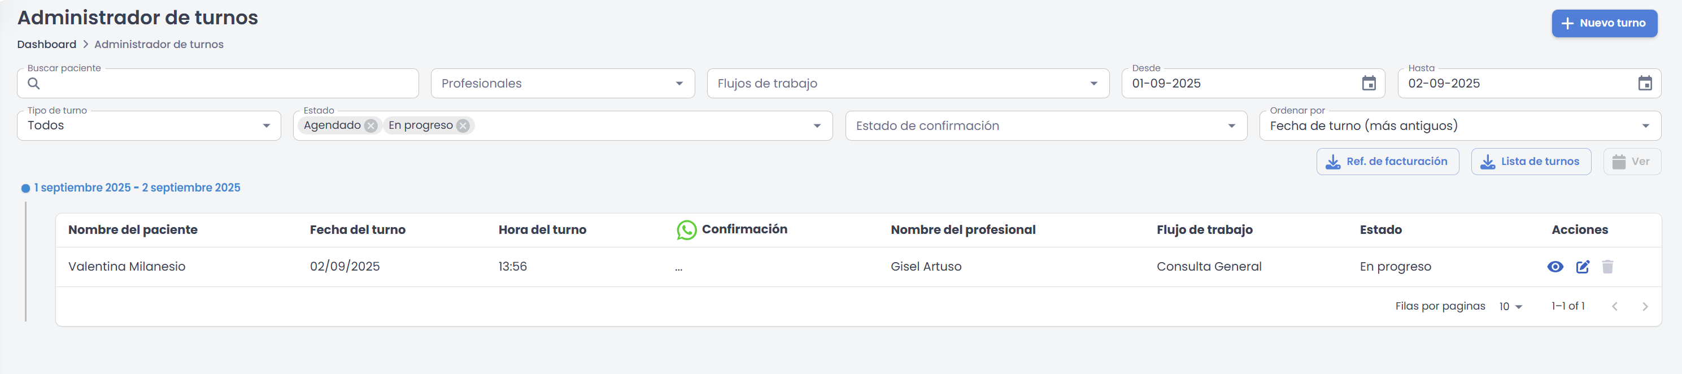Screen dimensions: 1682x374
Task: Download Ref. de facturación
Action: pos(1387,161)
